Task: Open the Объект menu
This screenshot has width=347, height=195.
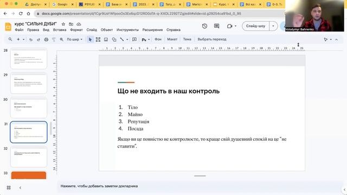Action: pyautogui.click(x=107, y=30)
